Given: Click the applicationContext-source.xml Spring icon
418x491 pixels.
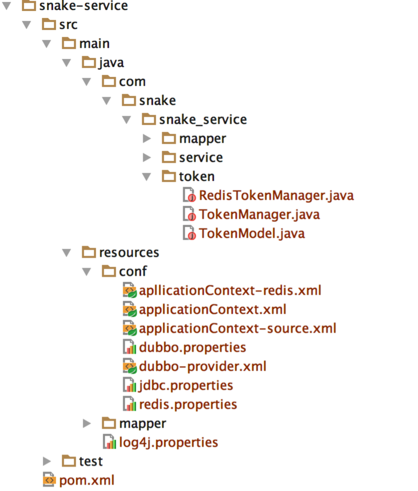Looking at the screenshot, I should coord(130,328).
